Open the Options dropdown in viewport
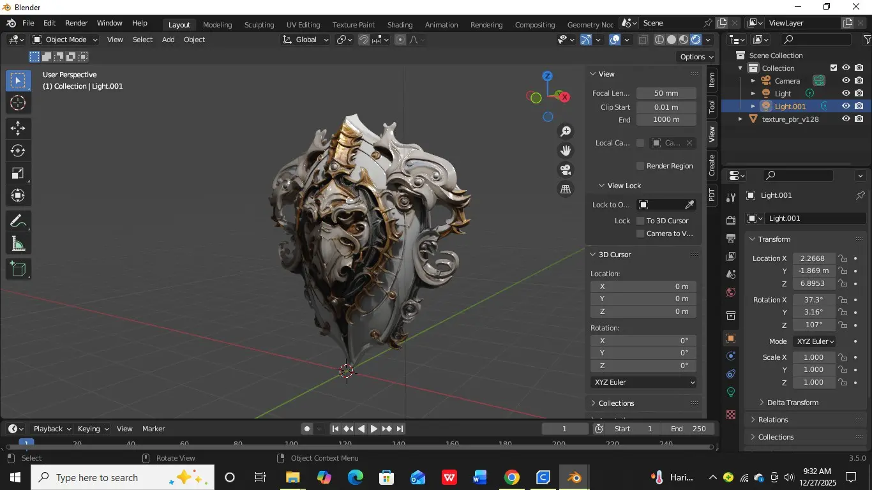The image size is (872, 490). click(x=696, y=57)
